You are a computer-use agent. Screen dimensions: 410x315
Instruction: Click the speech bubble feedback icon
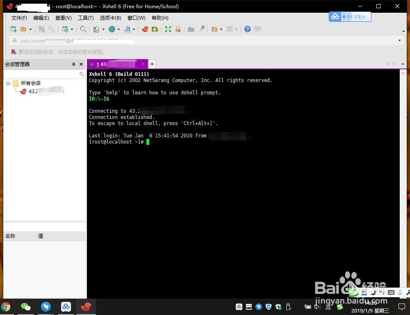pos(257,29)
